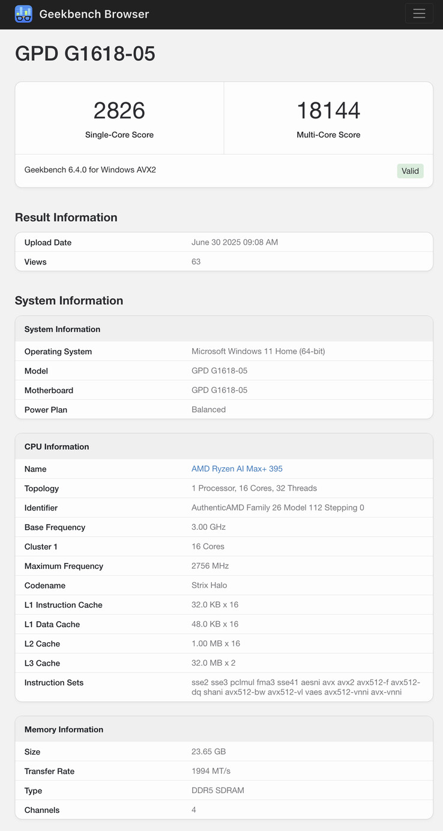This screenshot has height=831, width=443.
Task: Click the views count 63
Action: click(x=196, y=262)
